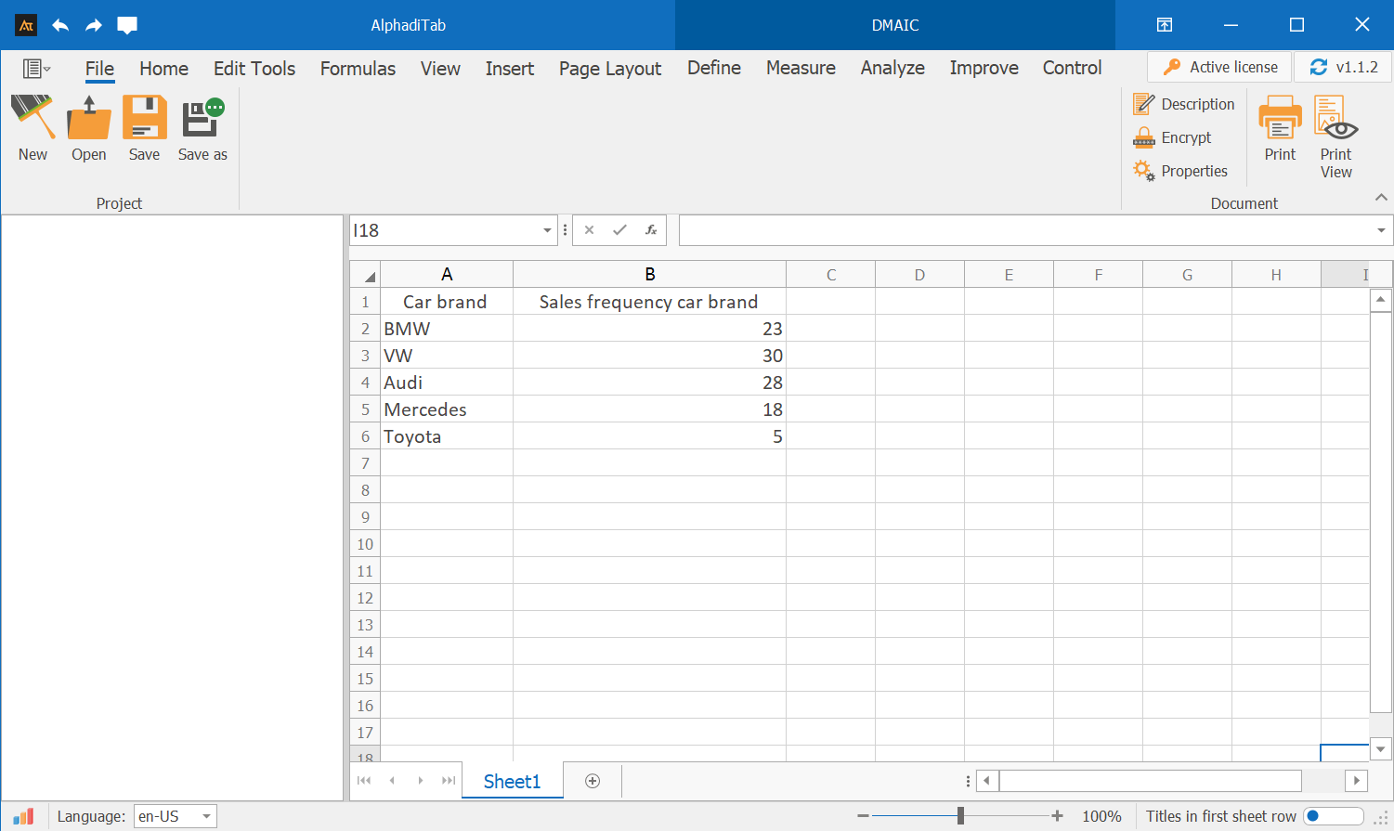The height and width of the screenshot is (831, 1394).
Task: Open the document Description editor
Action: pyautogui.click(x=1184, y=104)
